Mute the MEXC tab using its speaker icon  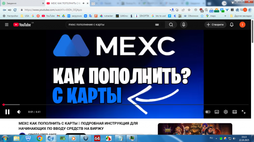pyautogui.click(x=84, y=3)
